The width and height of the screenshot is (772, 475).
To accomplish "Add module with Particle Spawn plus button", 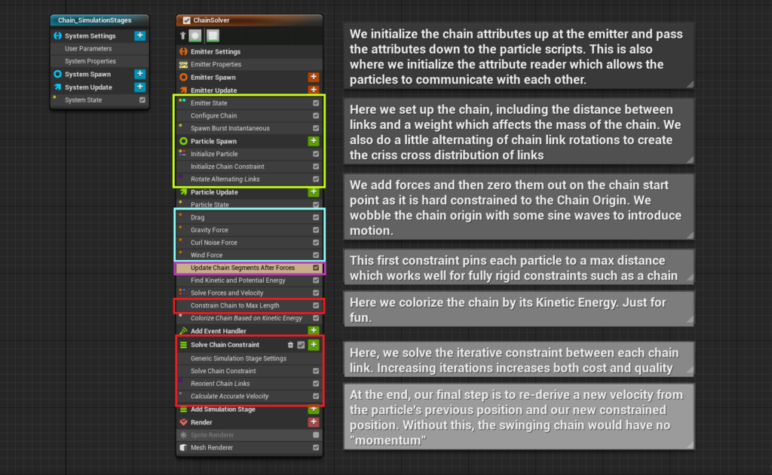I will point(313,141).
